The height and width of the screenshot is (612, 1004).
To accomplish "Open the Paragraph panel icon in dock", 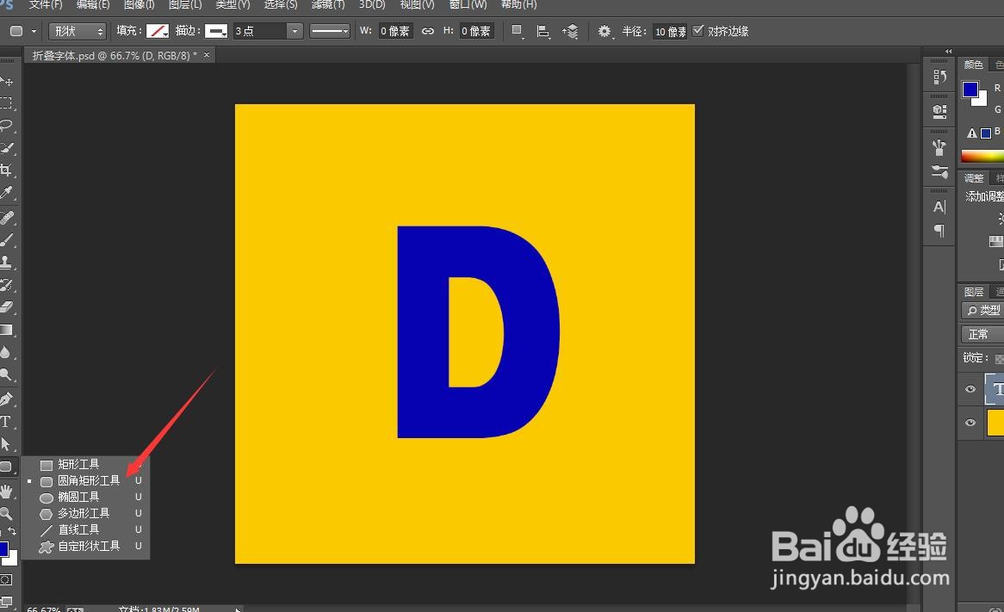I will click(939, 231).
